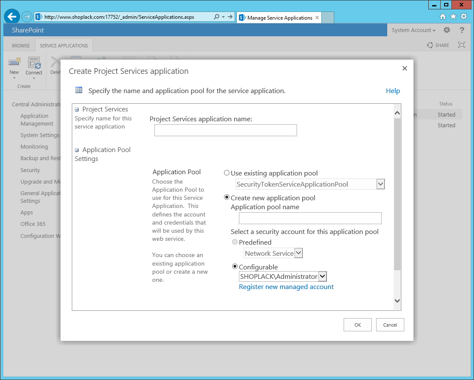
Task: Click the dialog header list icon
Action: pyautogui.click(x=79, y=90)
